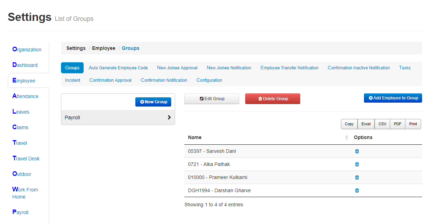Copy table data with Copy button
This screenshot has height=224, width=432.
[x=349, y=124]
